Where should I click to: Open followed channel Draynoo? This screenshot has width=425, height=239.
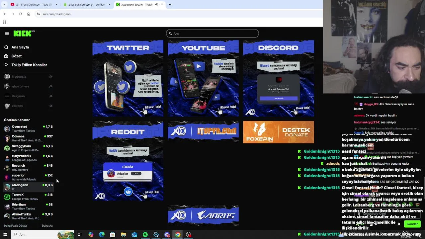28,96
